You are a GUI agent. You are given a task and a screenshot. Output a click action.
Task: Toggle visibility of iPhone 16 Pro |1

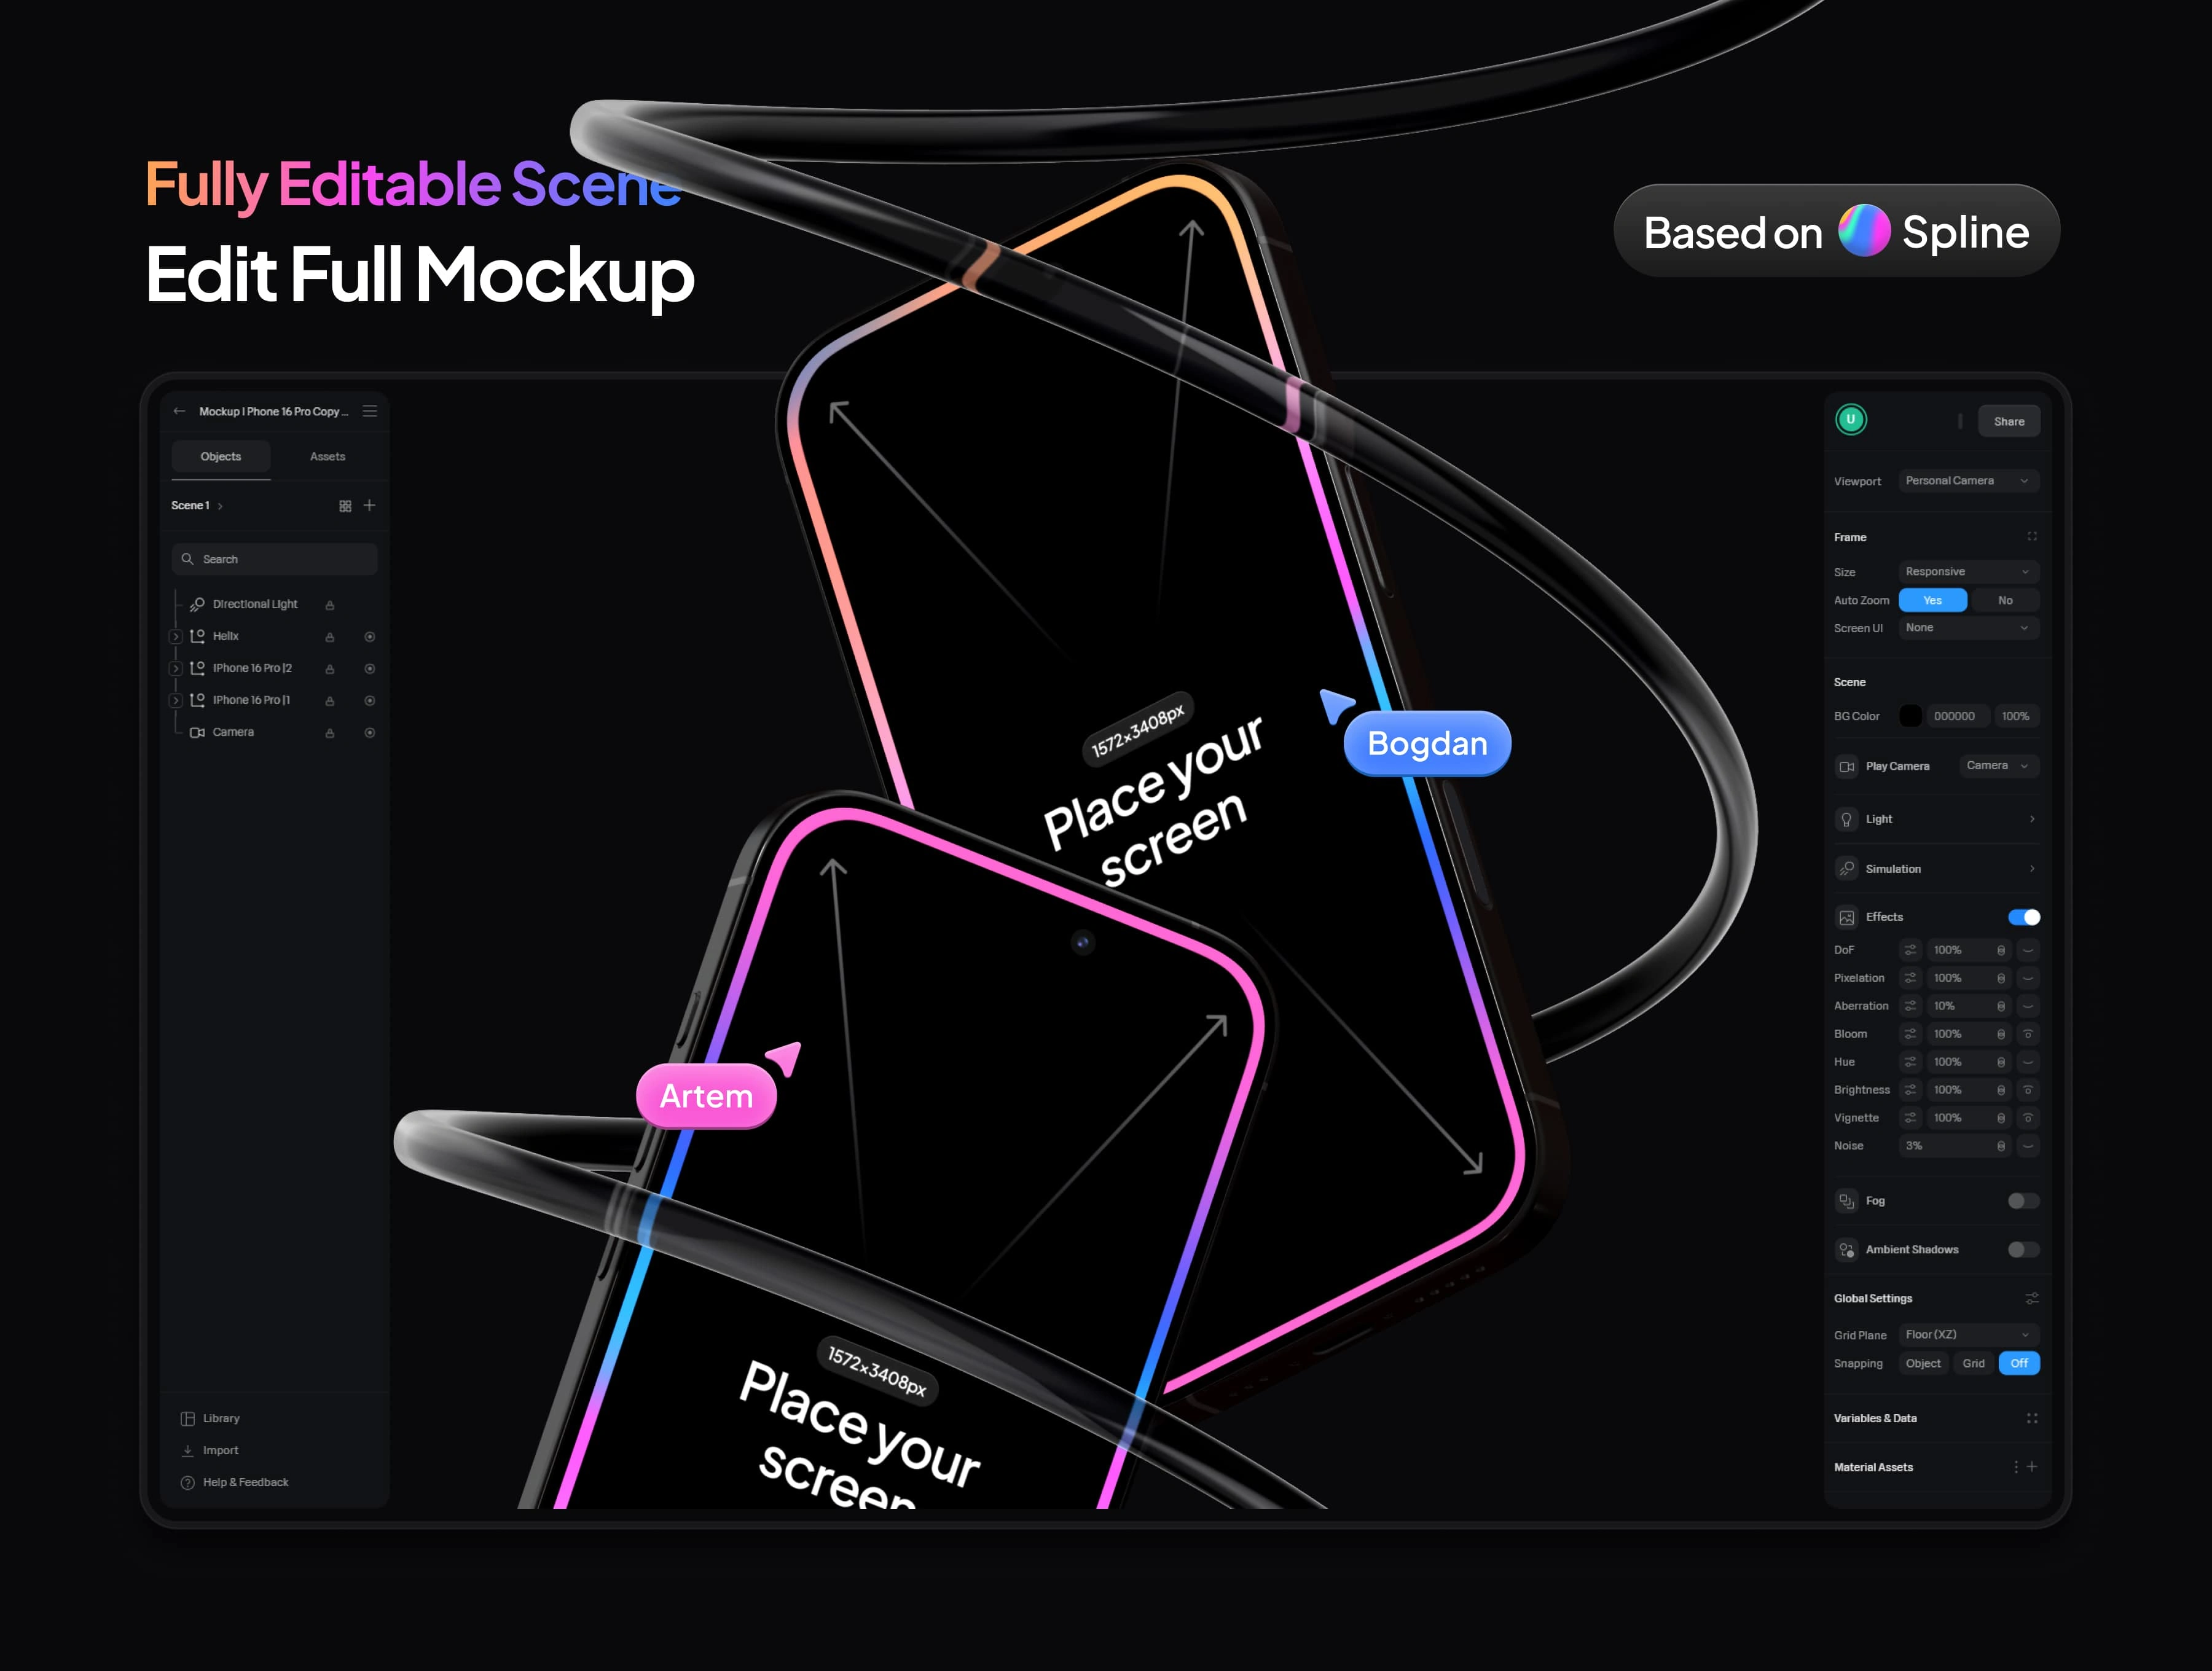tap(370, 701)
